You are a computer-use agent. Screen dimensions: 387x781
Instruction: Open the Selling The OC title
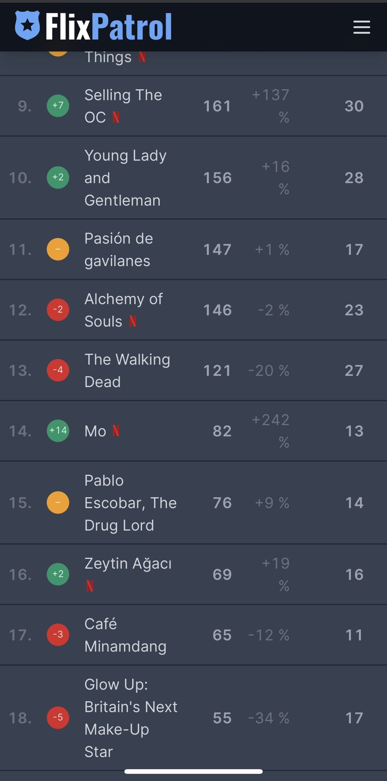point(123,95)
